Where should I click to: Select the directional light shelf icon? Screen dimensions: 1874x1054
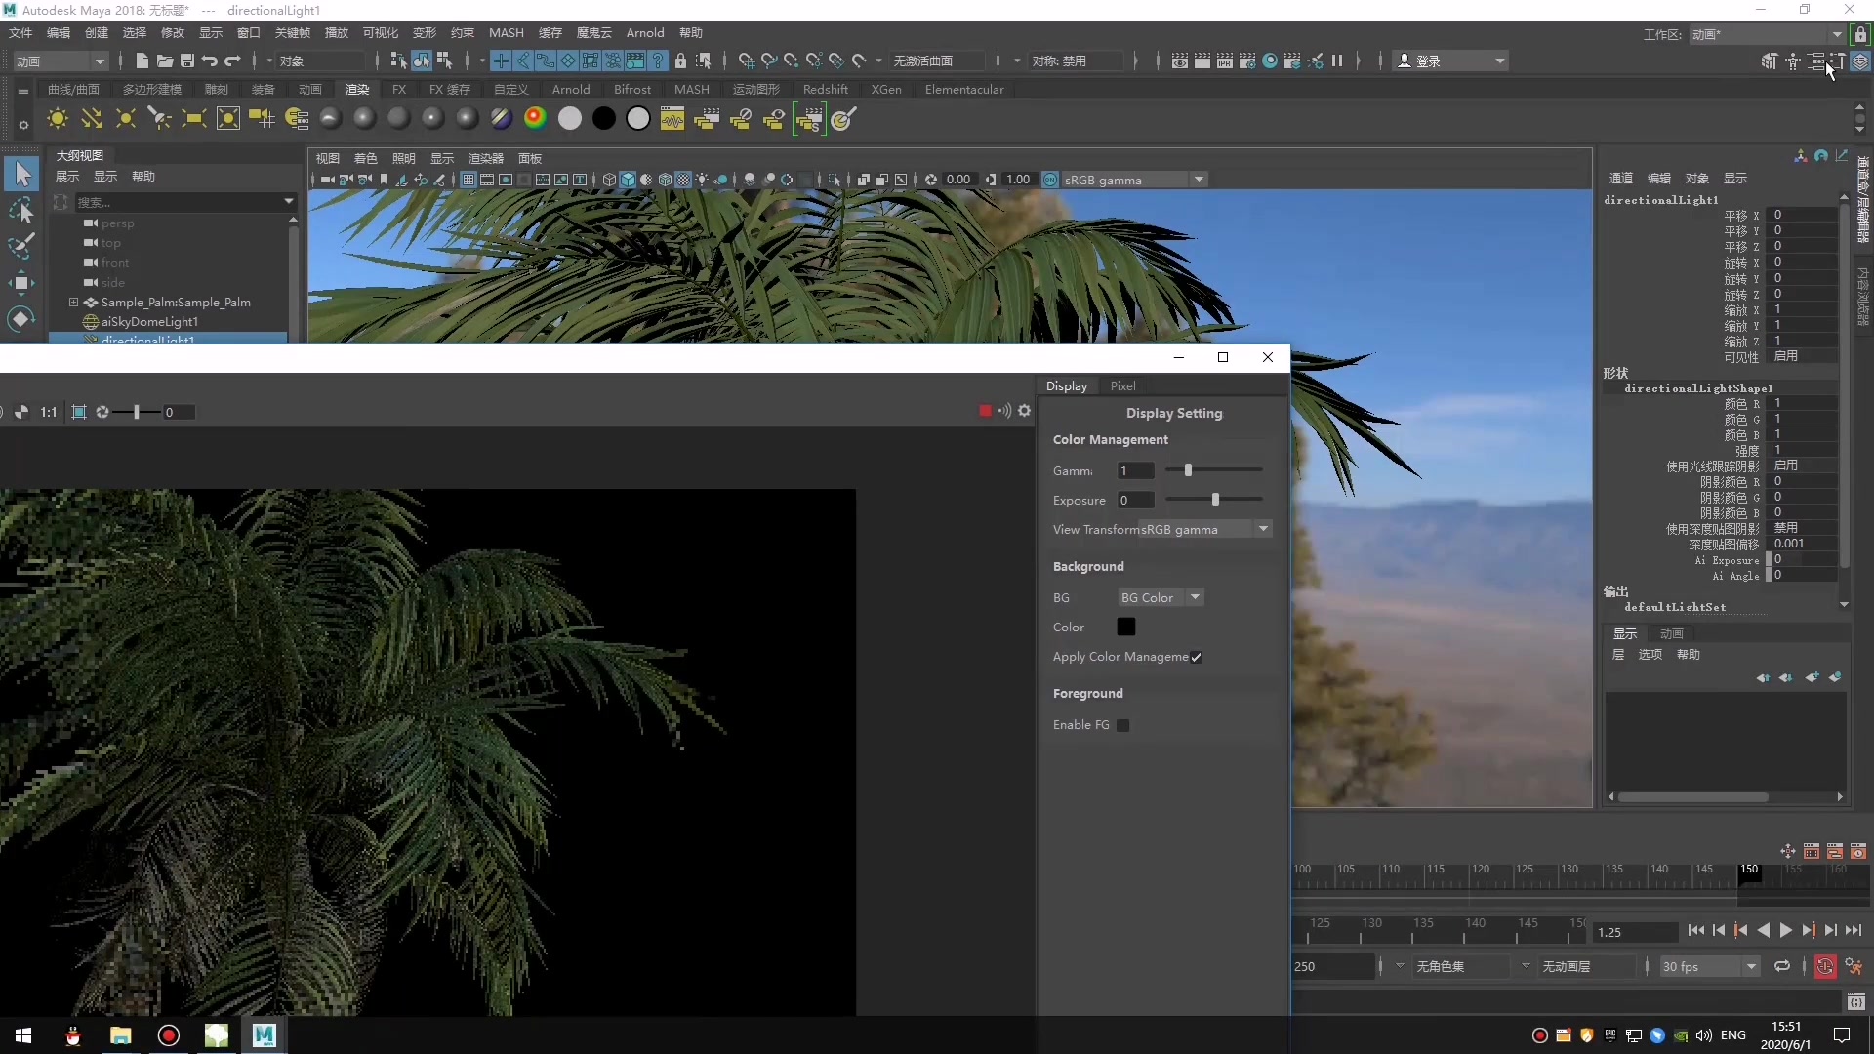coord(92,119)
